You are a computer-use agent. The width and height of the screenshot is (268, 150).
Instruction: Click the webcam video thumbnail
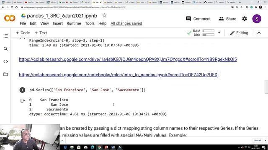tap(30, 137)
